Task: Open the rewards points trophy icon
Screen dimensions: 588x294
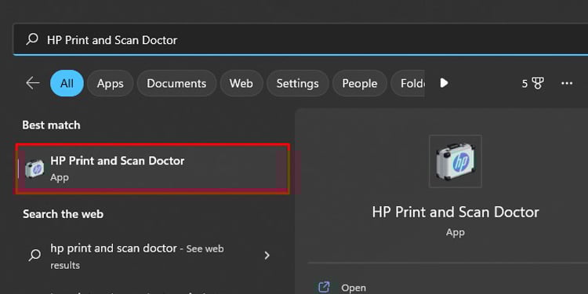Action: (537, 83)
